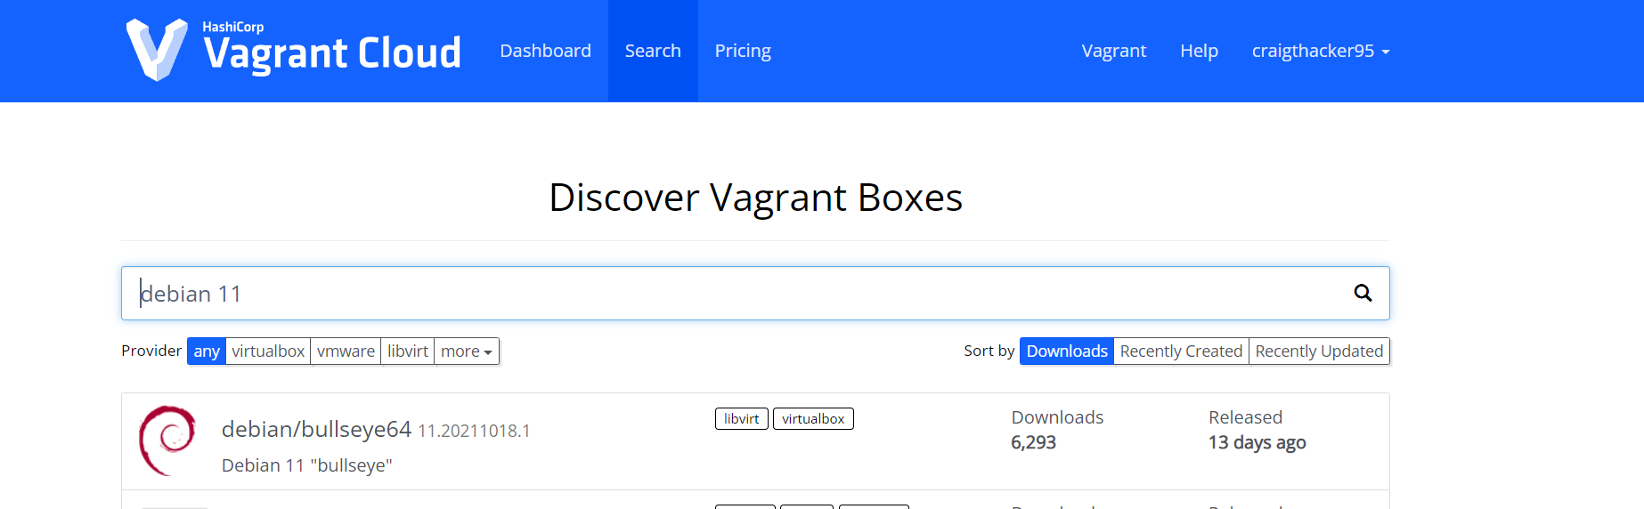Click the virtualbox tag on debian/bullseye64
Screen dimensions: 1644x509
click(813, 419)
